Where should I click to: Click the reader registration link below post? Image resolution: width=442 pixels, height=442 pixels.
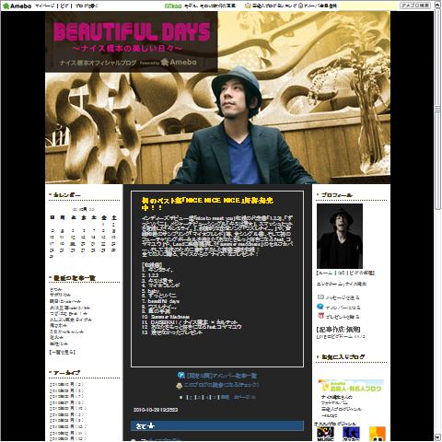pyautogui.click(x=221, y=385)
